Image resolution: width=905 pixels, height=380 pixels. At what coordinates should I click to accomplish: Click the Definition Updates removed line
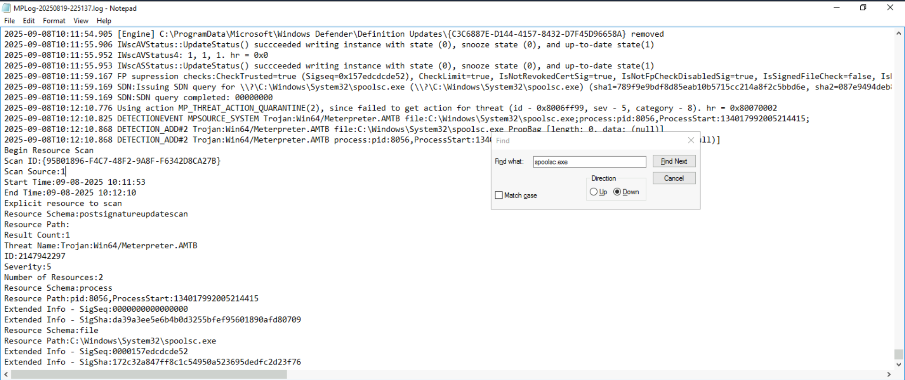(x=334, y=34)
